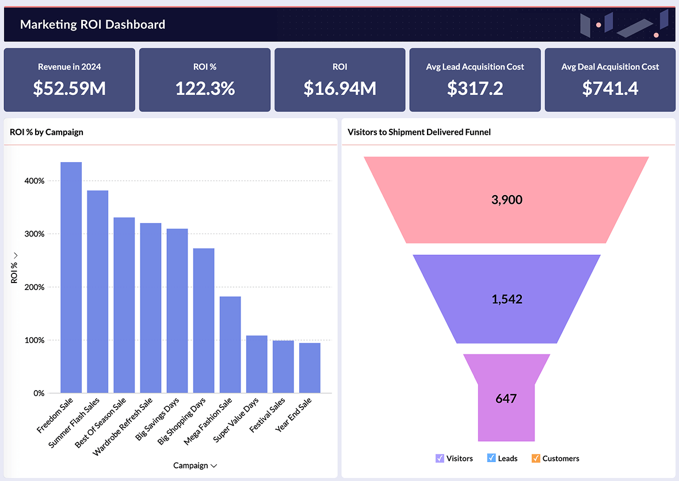Select the Revenue in 2024 KPI card

(x=69, y=79)
